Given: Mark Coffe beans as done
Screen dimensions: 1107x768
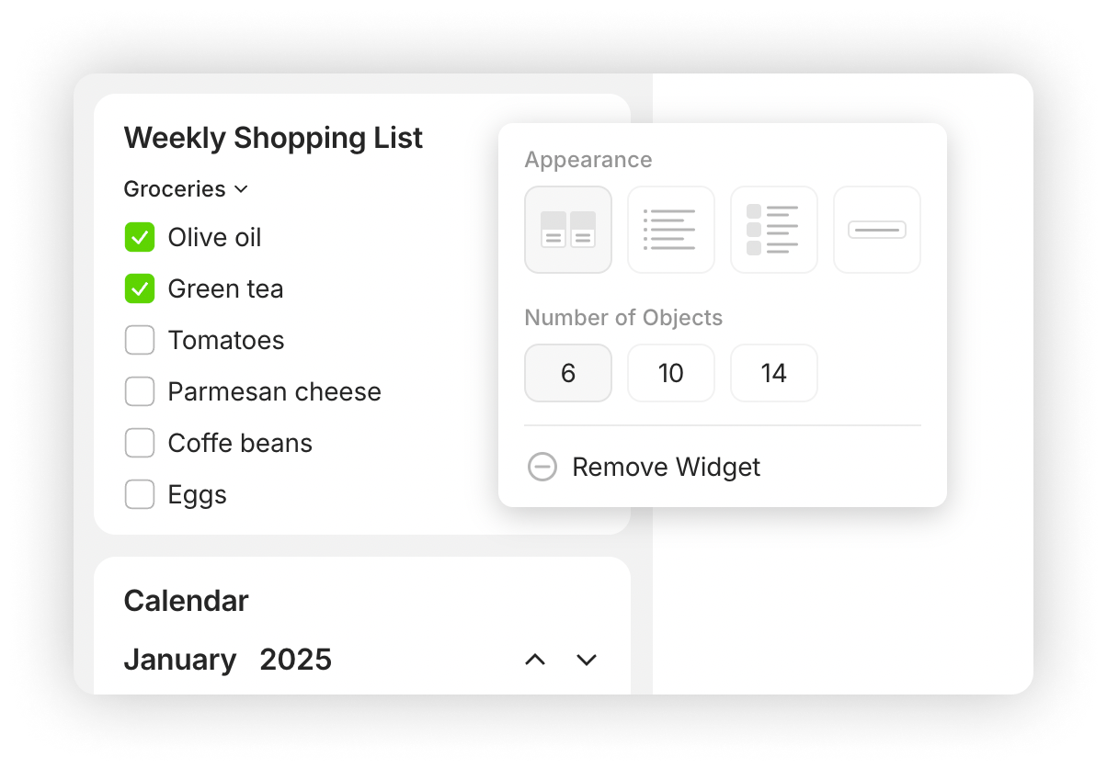Looking at the screenshot, I should [140, 443].
